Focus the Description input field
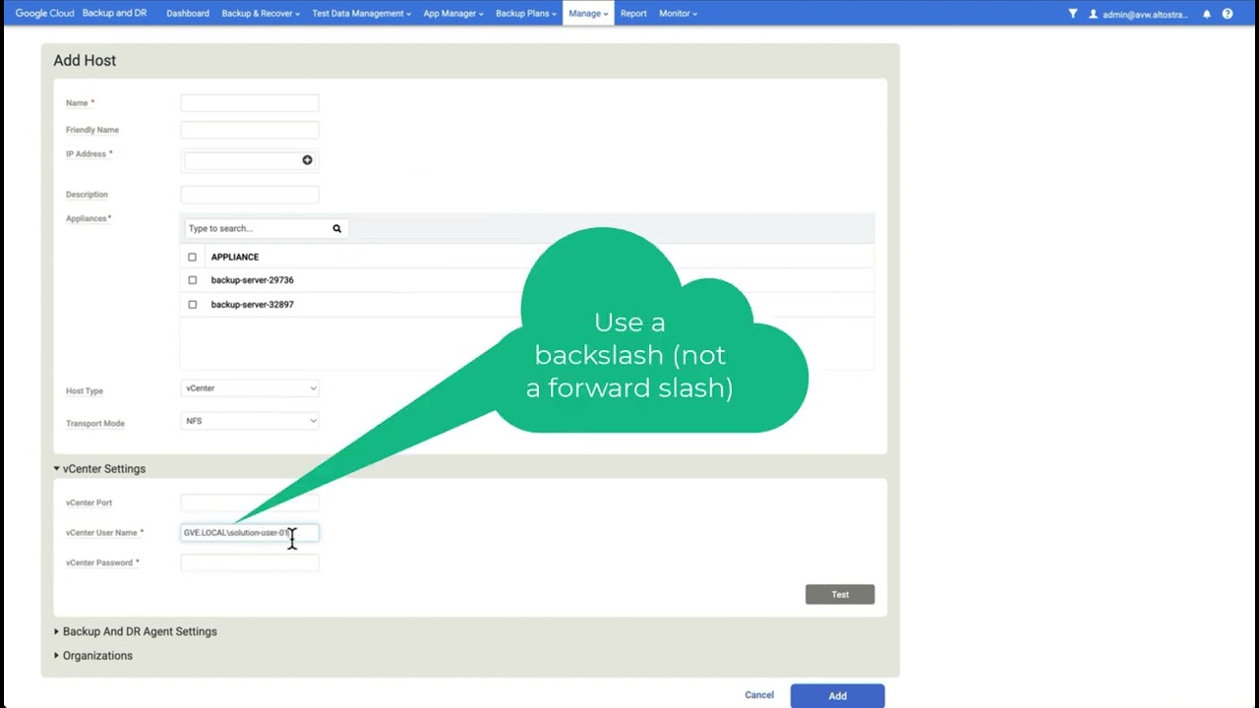Screen dimensions: 1259x708 [x=250, y=195]
